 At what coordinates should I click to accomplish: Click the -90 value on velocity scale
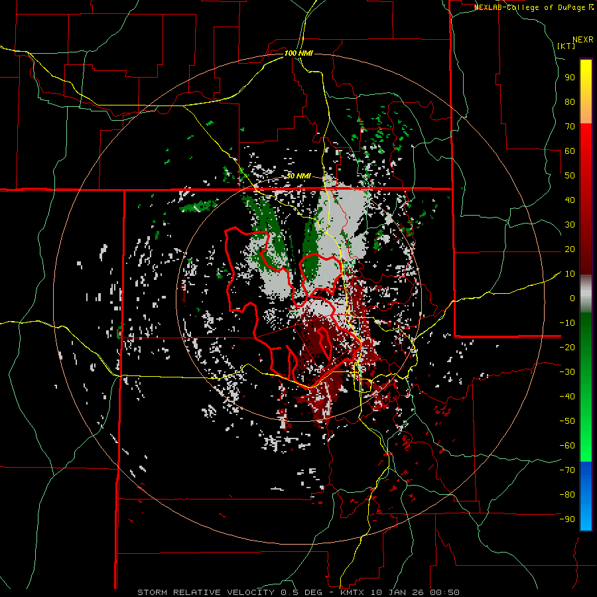pyautogui.click(x=567, y=519)
